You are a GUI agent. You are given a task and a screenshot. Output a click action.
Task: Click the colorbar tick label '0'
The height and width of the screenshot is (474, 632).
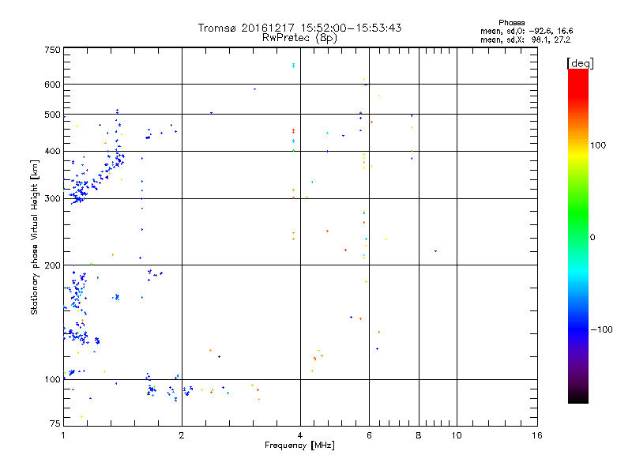coord(592,238)
